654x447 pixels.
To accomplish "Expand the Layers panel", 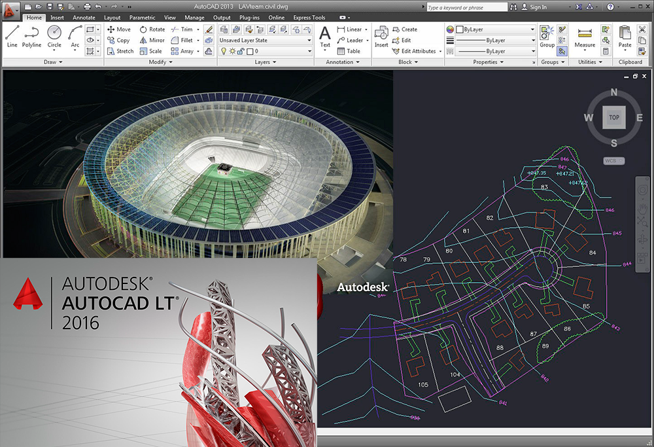I will [x=266, y=62].
